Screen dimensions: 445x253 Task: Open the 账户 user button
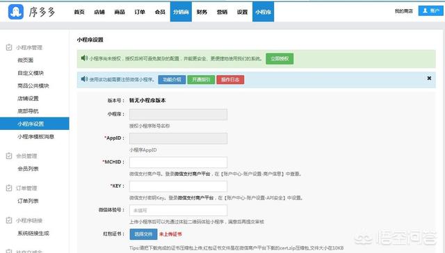[430, 11]
